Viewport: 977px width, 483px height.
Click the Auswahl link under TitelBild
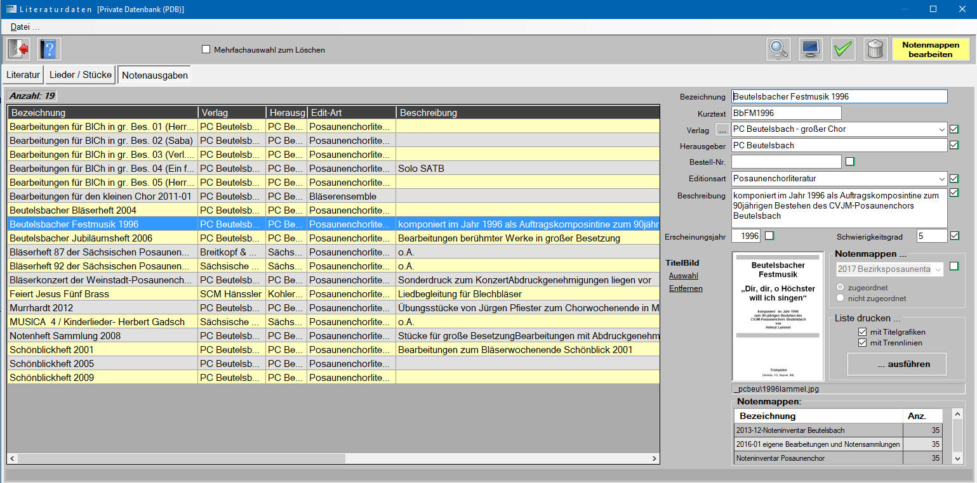[x=683, y=276]
